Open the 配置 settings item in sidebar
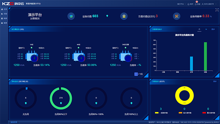This screenshot has width=220, height=124. [4, 23]
